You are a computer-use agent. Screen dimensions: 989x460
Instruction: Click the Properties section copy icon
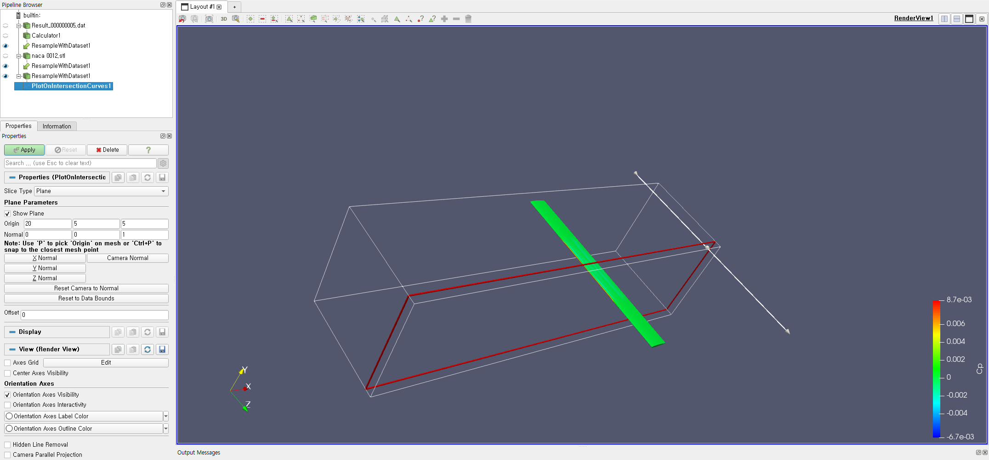click(118, 177)
